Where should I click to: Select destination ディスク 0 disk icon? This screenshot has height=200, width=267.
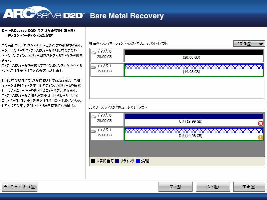pos(93,52)
